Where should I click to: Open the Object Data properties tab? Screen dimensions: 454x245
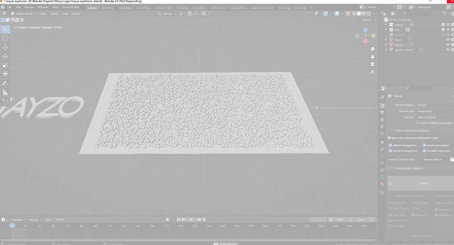coord(382,177)
